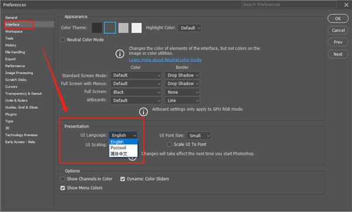
Task: Pick the light gray color theme swatch
Action: (123, 28)
